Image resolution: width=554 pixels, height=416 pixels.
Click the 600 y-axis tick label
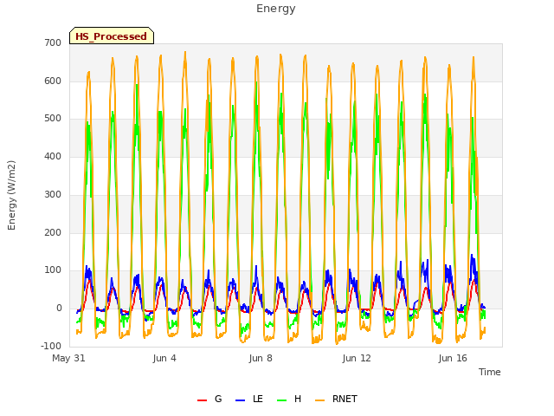tap(53, 81)
